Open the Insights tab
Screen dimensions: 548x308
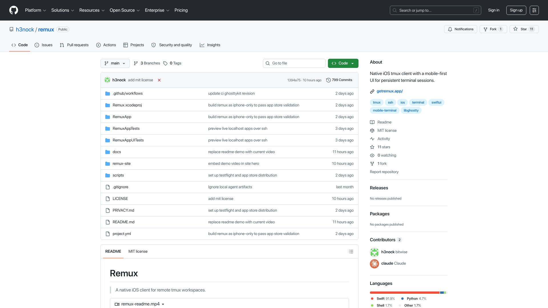pos(210,45)
